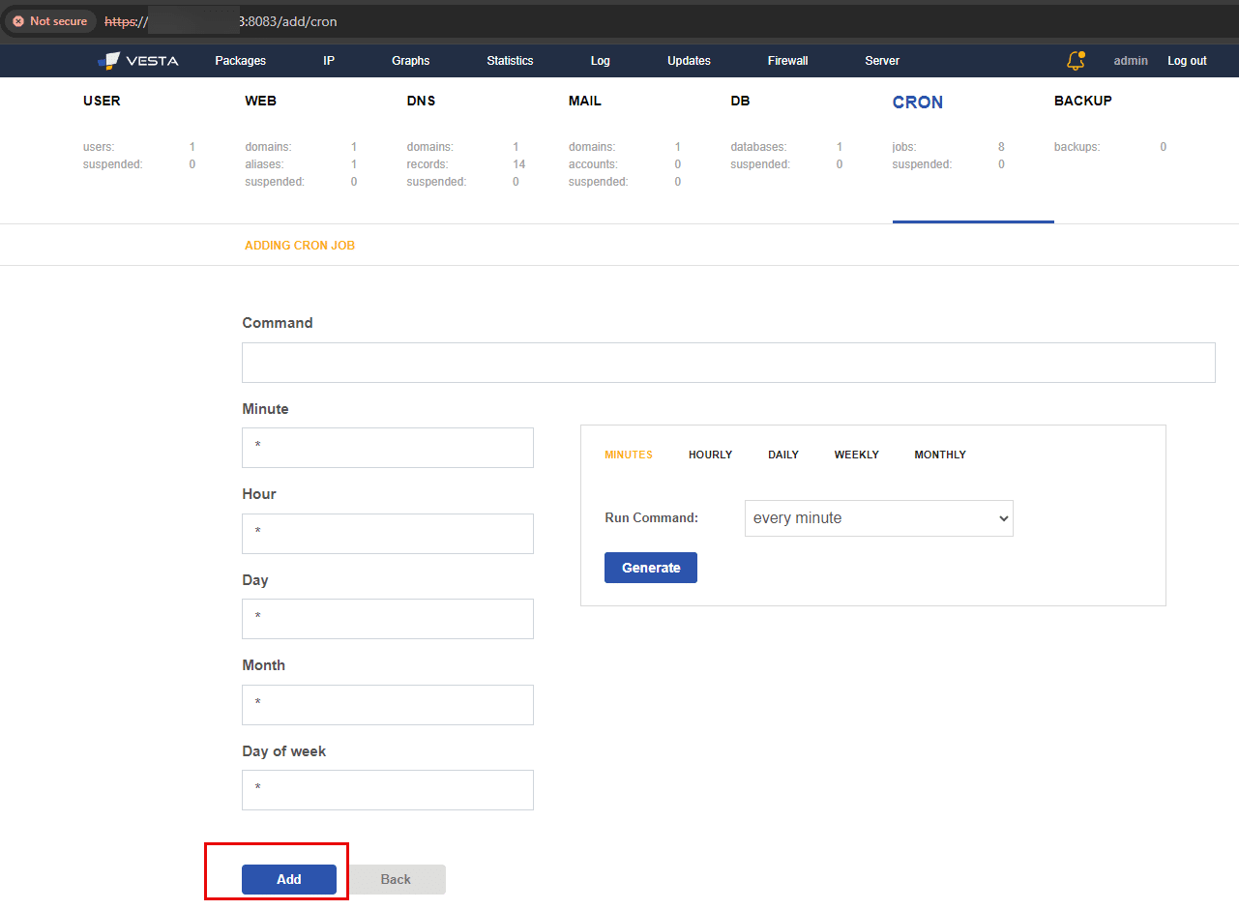Open the Firewall page

(787, 60)
